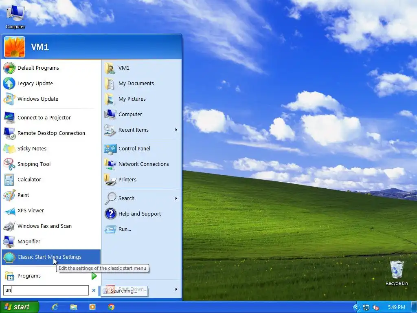Click VM1 username in menu header
The image size is (417, 313).
[x=40, y=47]
